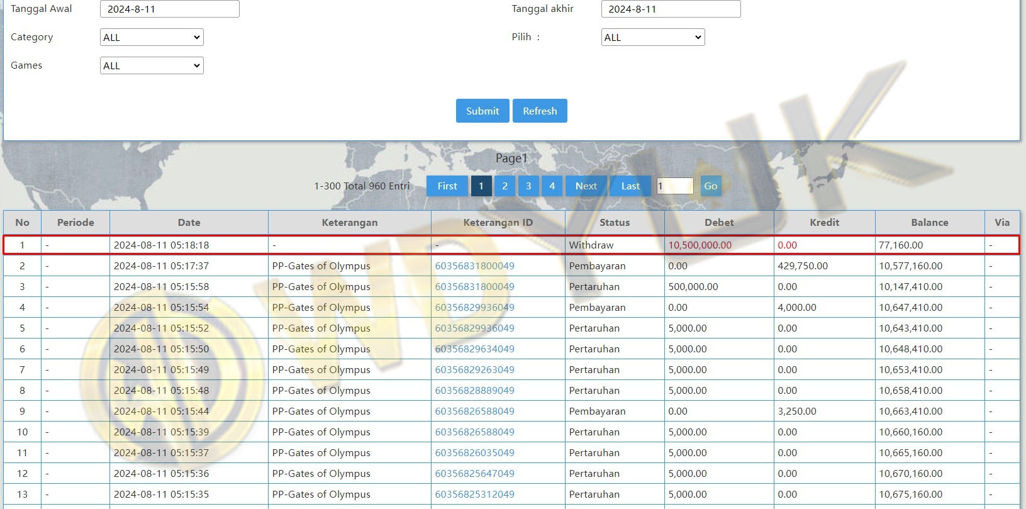Viewport: 1026px width, 509px height.
Task: Click the No column header
Action: click(22, 222)
